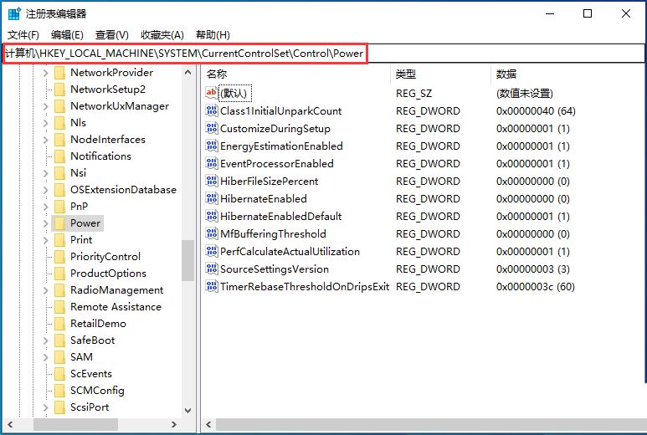Screen dimensions: 647x435
Task: Click the registry path address bar
Action: click(x=323, y=54)
